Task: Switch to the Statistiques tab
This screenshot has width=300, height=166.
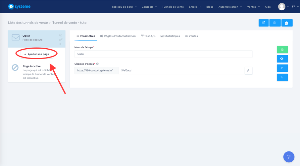Action: tap(170, 36)
